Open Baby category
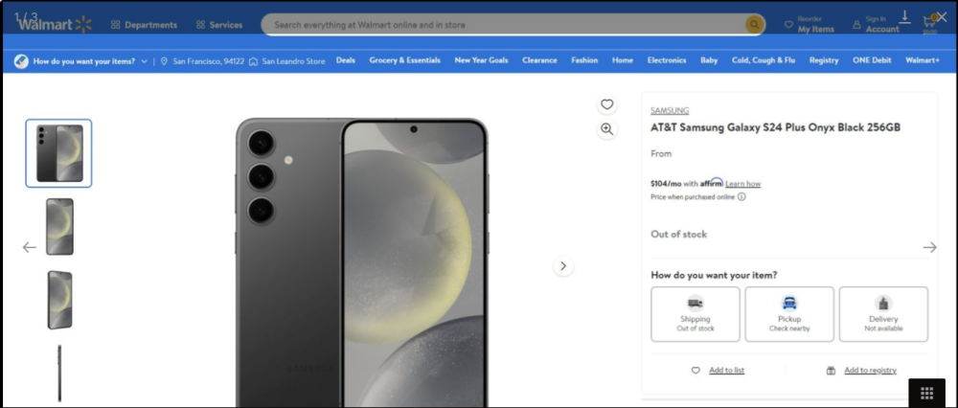 (709, 60)
